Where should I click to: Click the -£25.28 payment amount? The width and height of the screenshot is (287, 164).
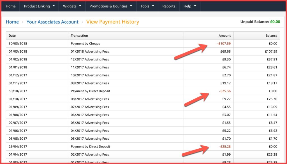tap(225, 146)
